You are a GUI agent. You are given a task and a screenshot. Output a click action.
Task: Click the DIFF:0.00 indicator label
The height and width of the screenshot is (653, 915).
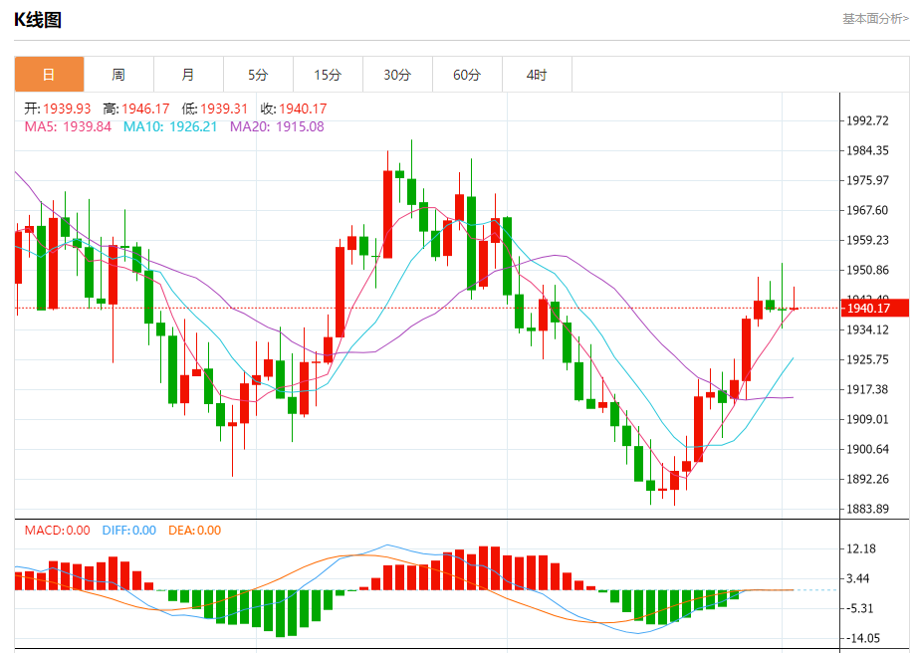(x=129, y=531)
